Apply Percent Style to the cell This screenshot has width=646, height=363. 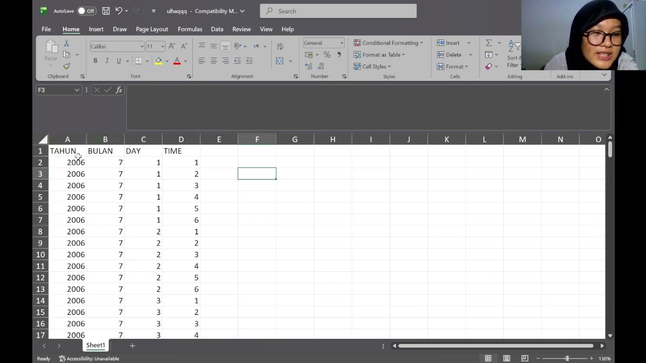coord(327,54)
